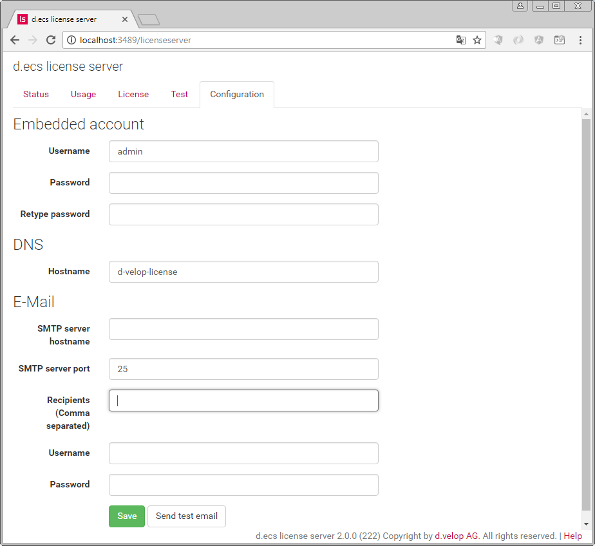Screen dimensions: 595x546
Task: Open the Help link in the footer
Action: 572,536
